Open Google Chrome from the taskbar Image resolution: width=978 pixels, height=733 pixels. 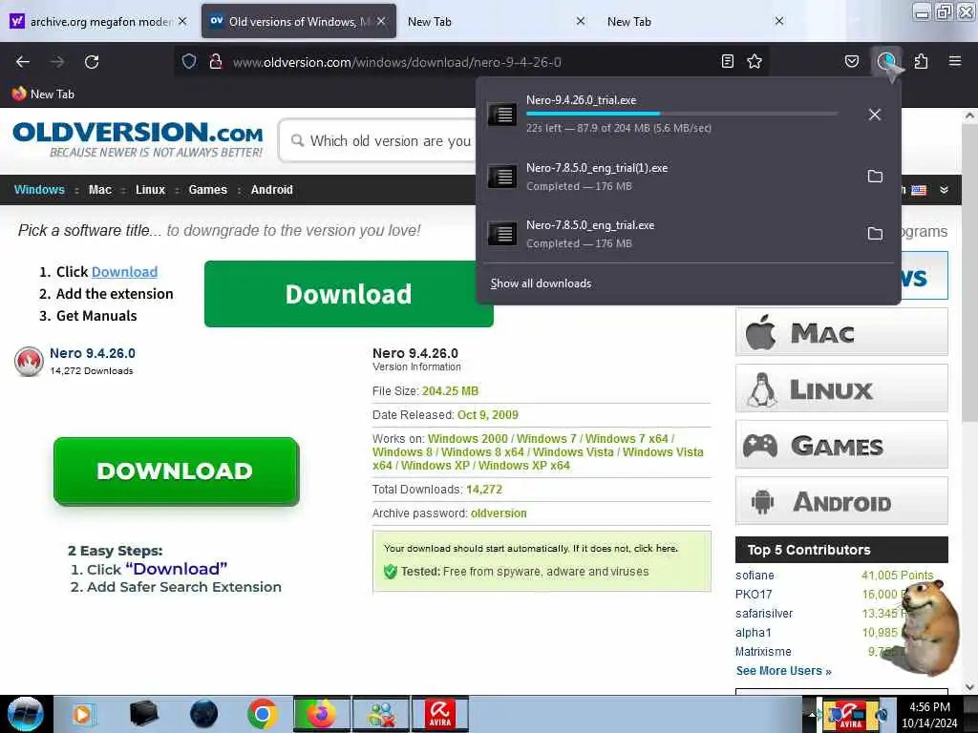pyautogui.click(x=262, y=714)
